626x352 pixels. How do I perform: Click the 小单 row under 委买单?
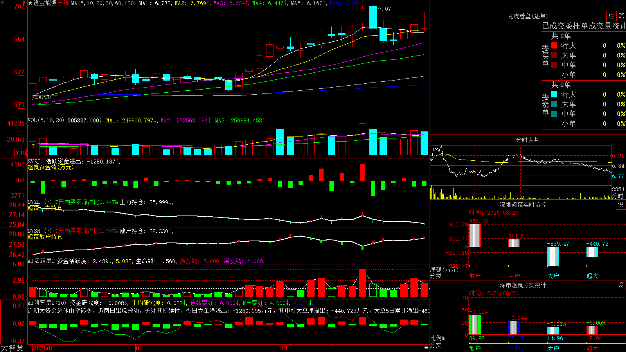click(588, 75)
